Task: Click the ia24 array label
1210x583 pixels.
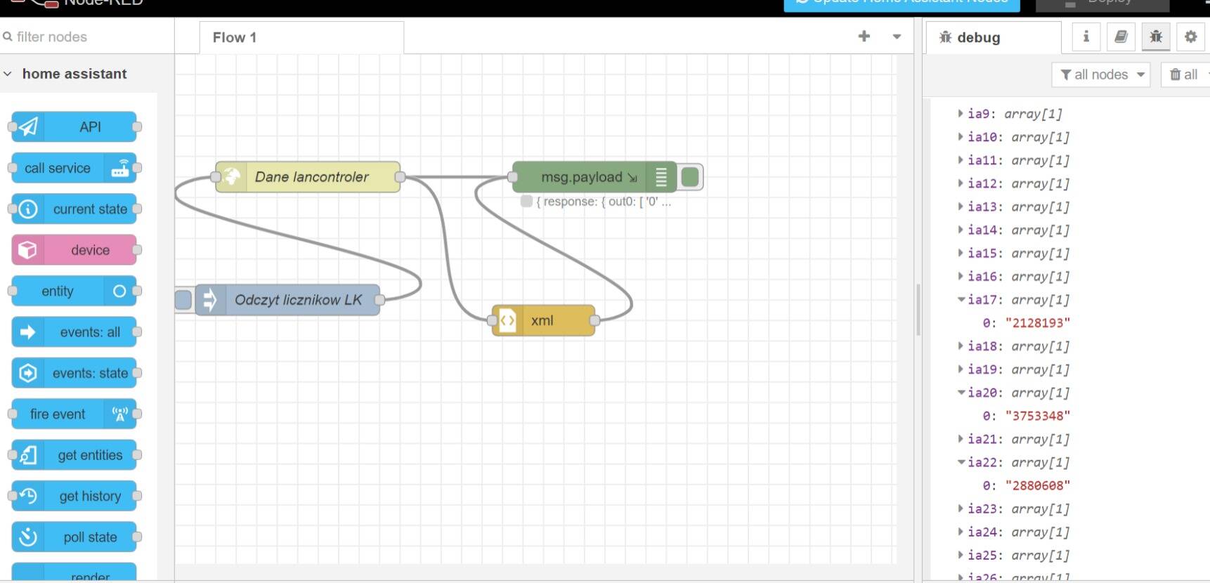Action: click(983, 532)
